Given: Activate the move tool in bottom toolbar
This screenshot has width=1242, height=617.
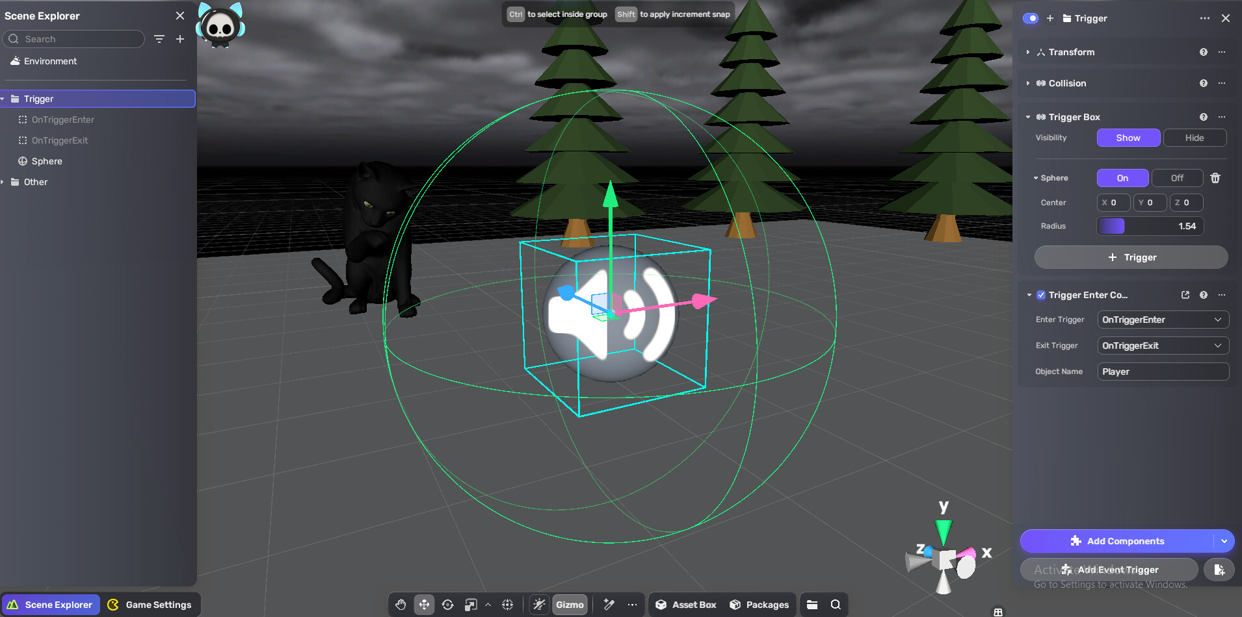Looking at the screenshot, I should (424, 605).
